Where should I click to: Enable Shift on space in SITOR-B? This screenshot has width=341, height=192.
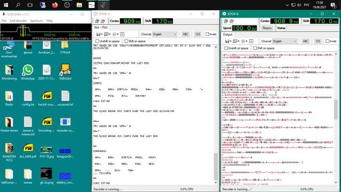click(x=255, y=48)
